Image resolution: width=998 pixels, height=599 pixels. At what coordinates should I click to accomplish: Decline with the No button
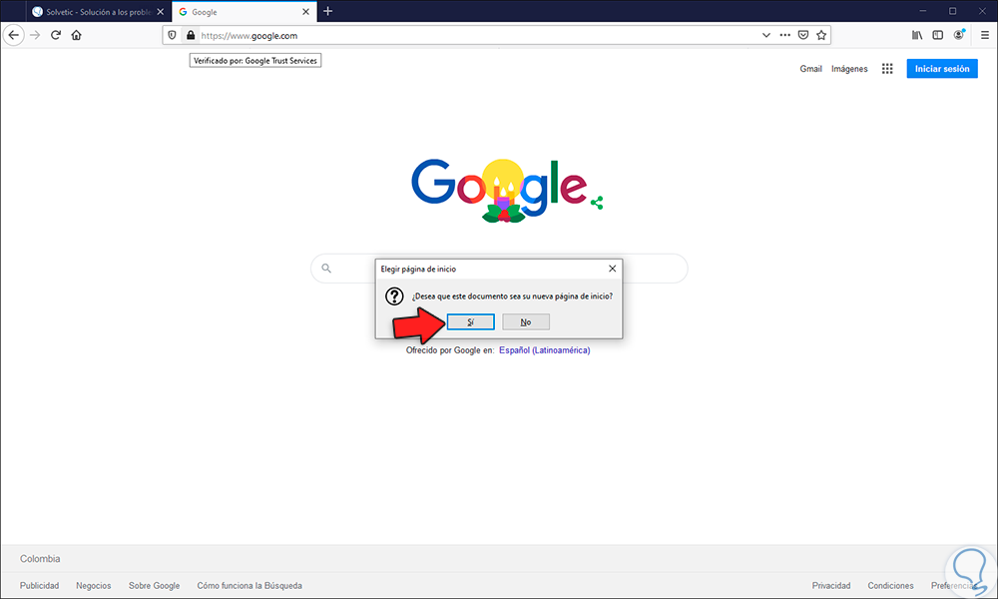tap(526, 322)
